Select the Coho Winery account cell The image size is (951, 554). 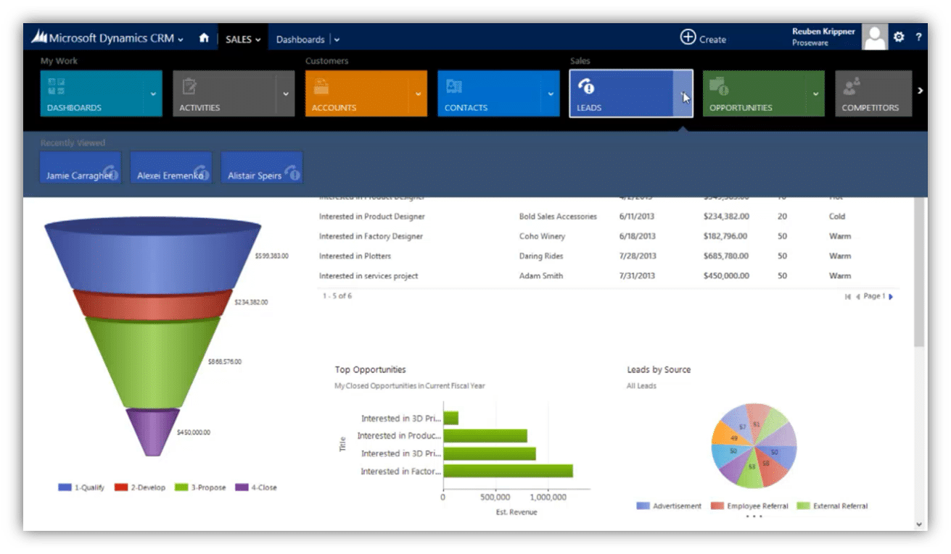[542, 236]
